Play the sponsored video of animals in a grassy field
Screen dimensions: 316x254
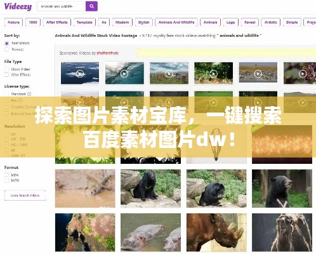click(x=169, y=74)
